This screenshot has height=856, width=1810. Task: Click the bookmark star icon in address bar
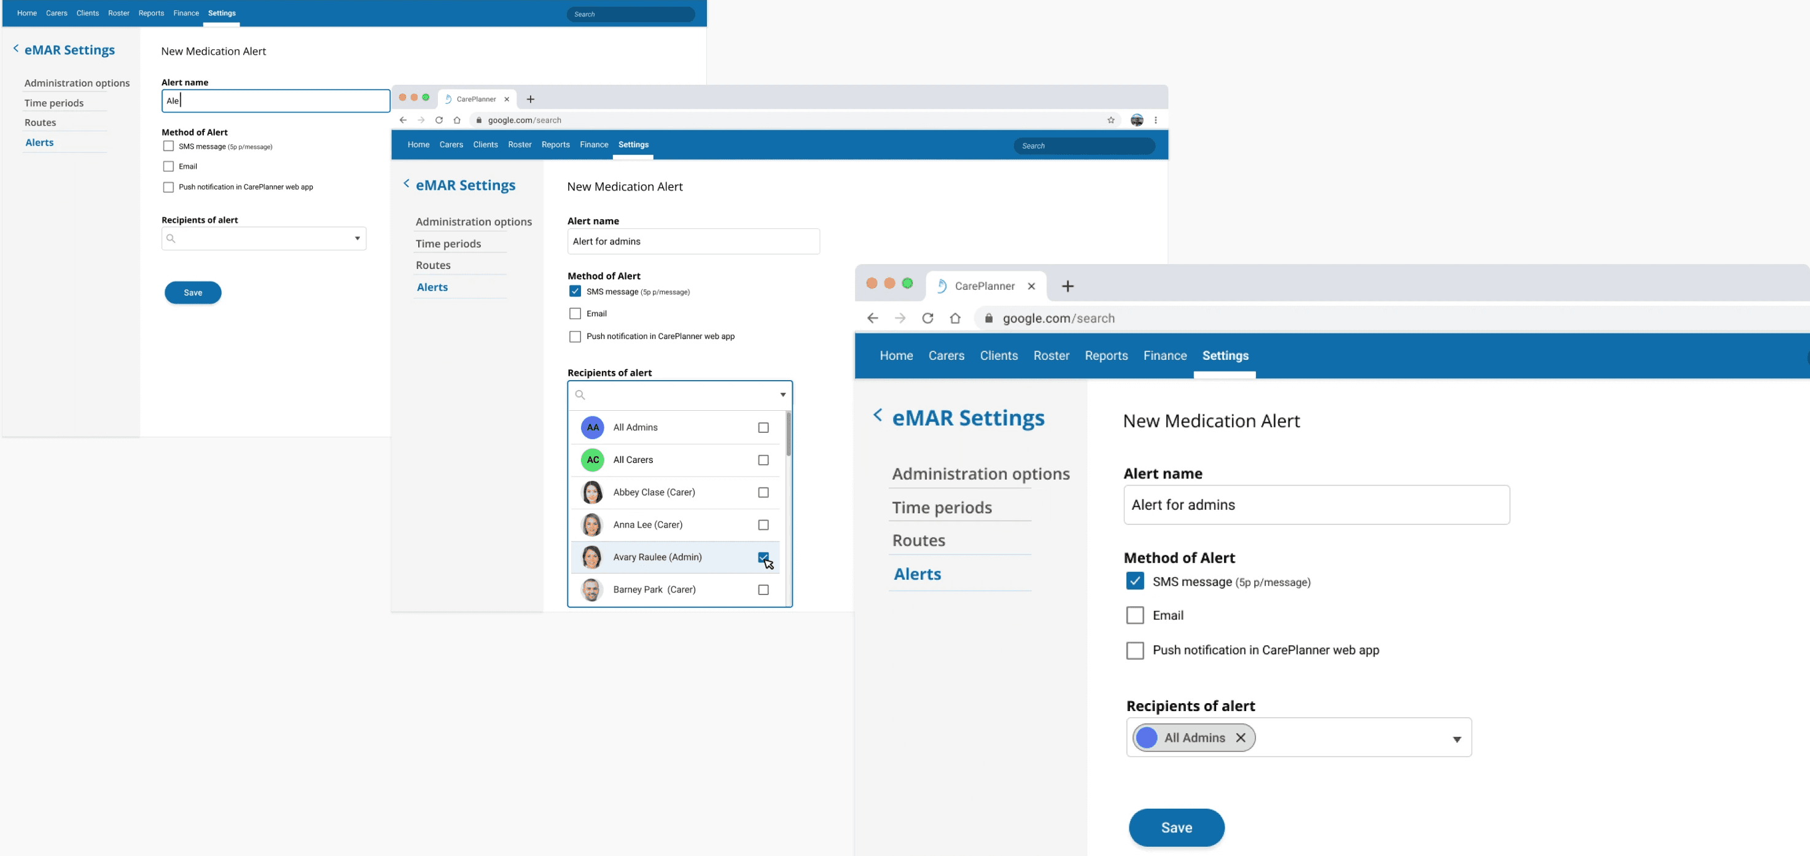[1111, 120]
